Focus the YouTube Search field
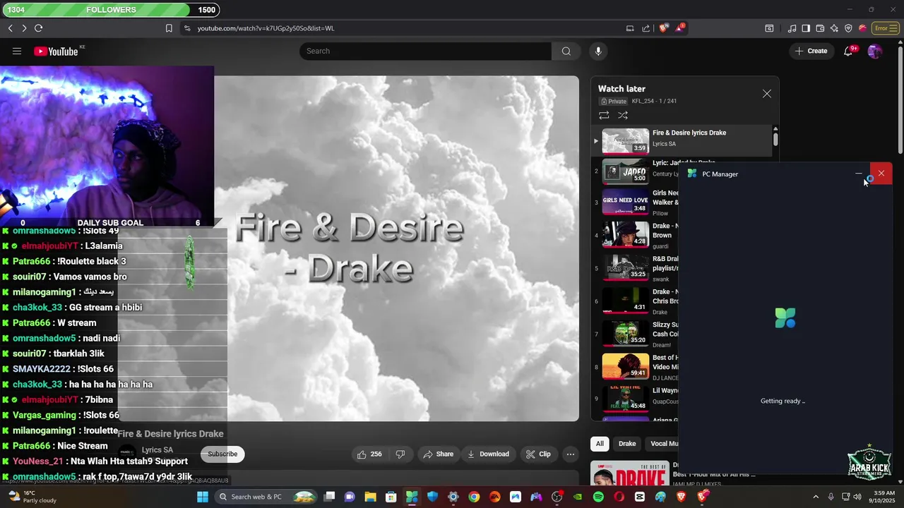Image resolution: width=904 pixels, height=508 pixels. (425, 51)
